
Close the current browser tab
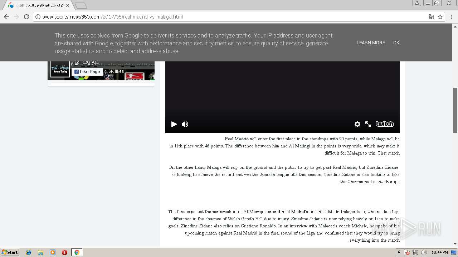click(x=68, y=5)
